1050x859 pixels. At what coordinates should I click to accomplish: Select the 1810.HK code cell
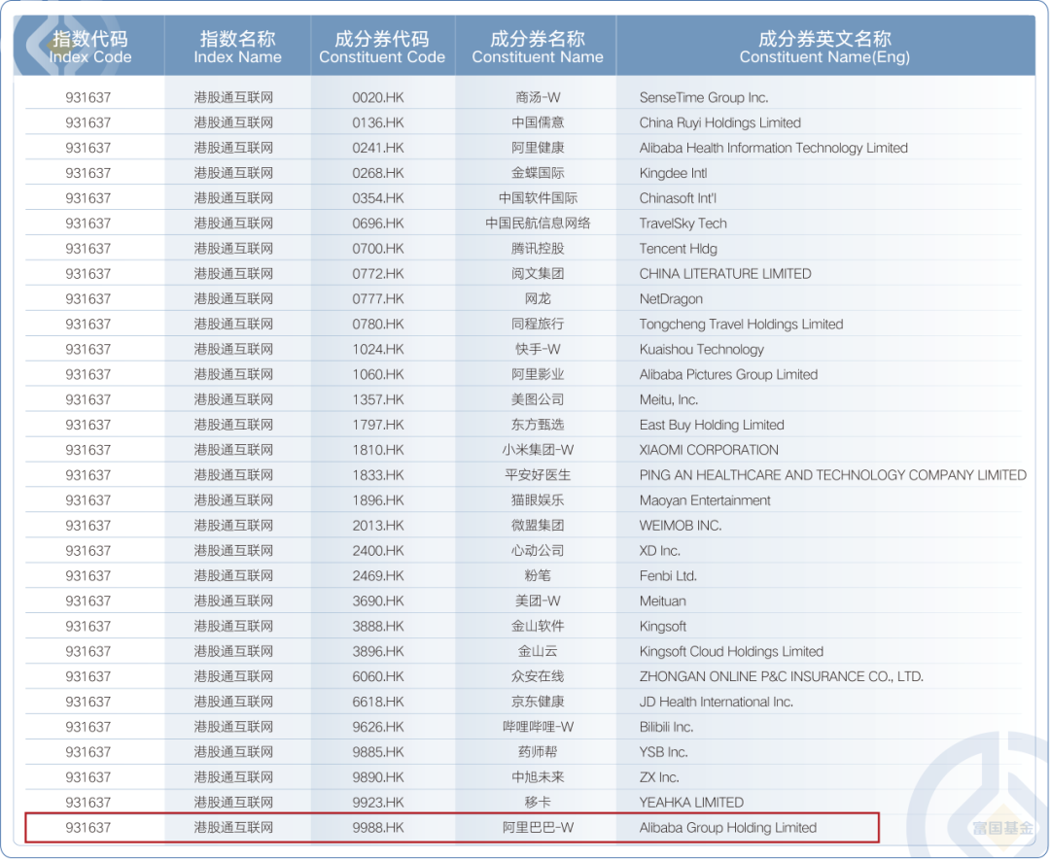378,451
